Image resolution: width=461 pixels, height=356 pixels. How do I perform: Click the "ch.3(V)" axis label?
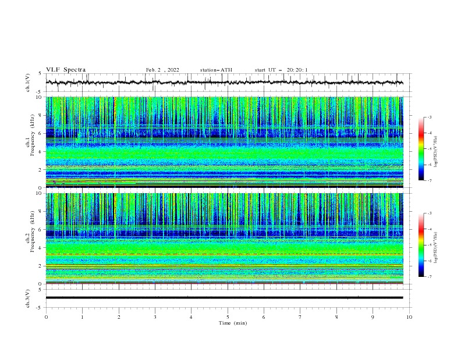28,298
